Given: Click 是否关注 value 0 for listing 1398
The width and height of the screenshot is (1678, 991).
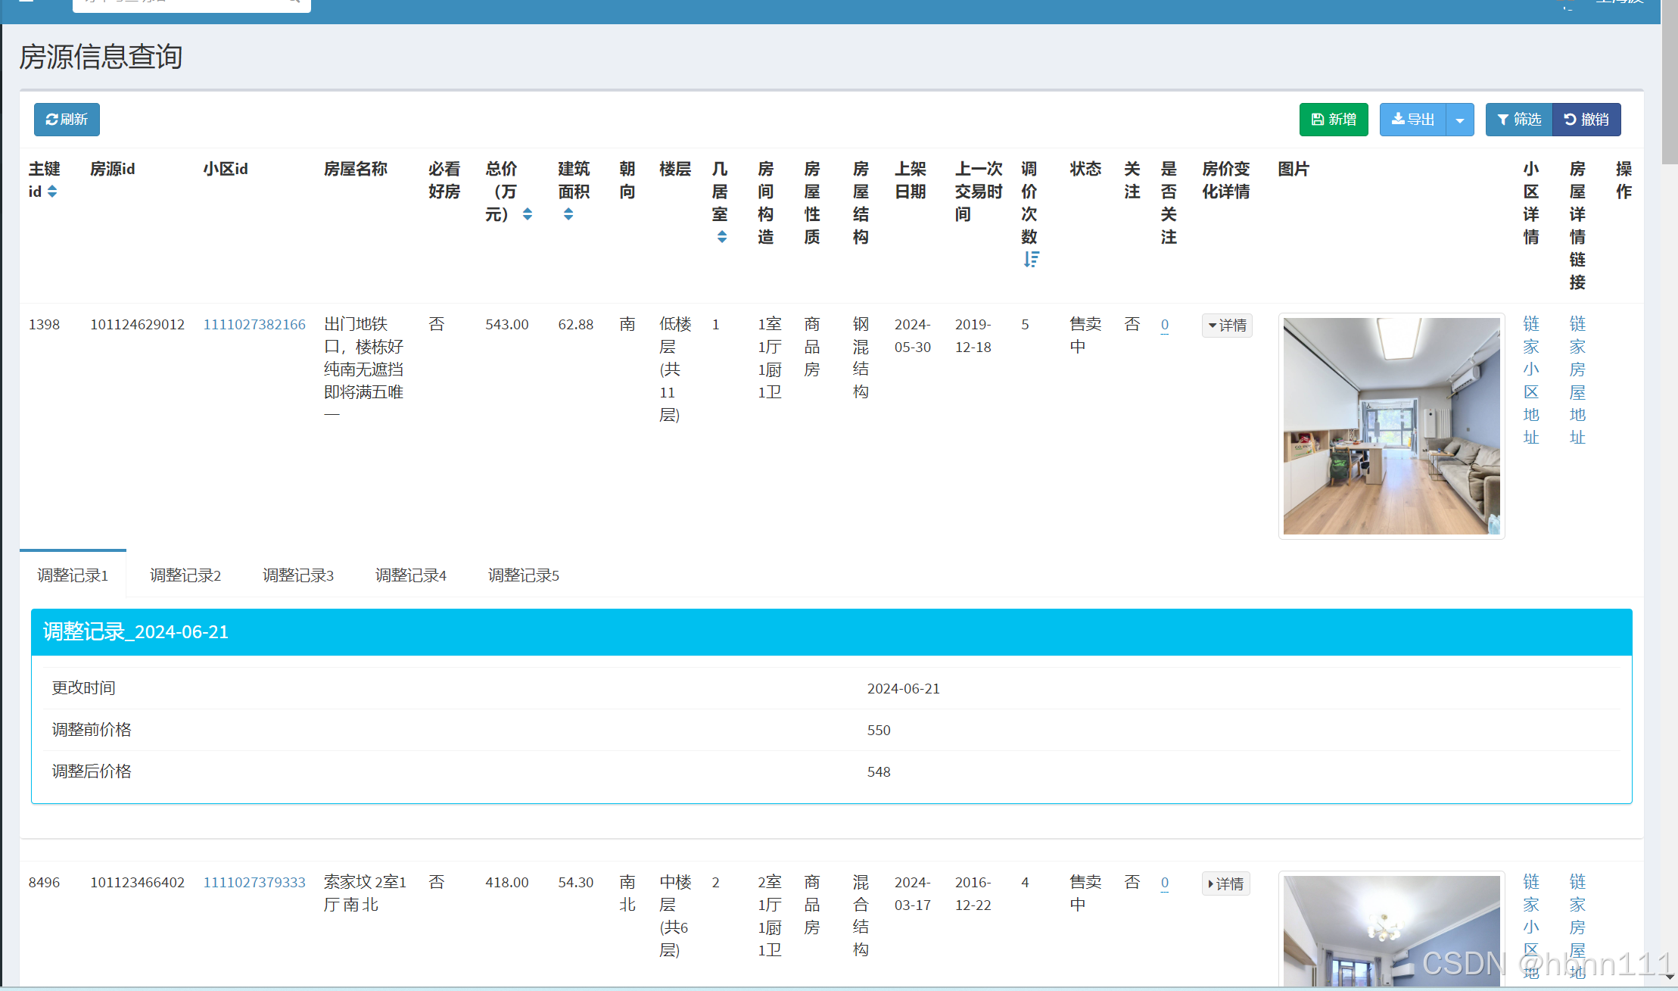Looking at the screenshot, I should (x=1165, y=325).
